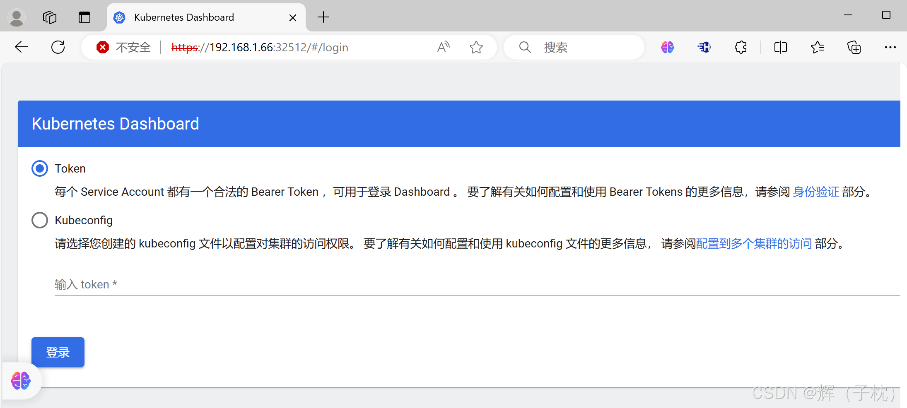Maximize the browser window

click(x=886, y=15)
